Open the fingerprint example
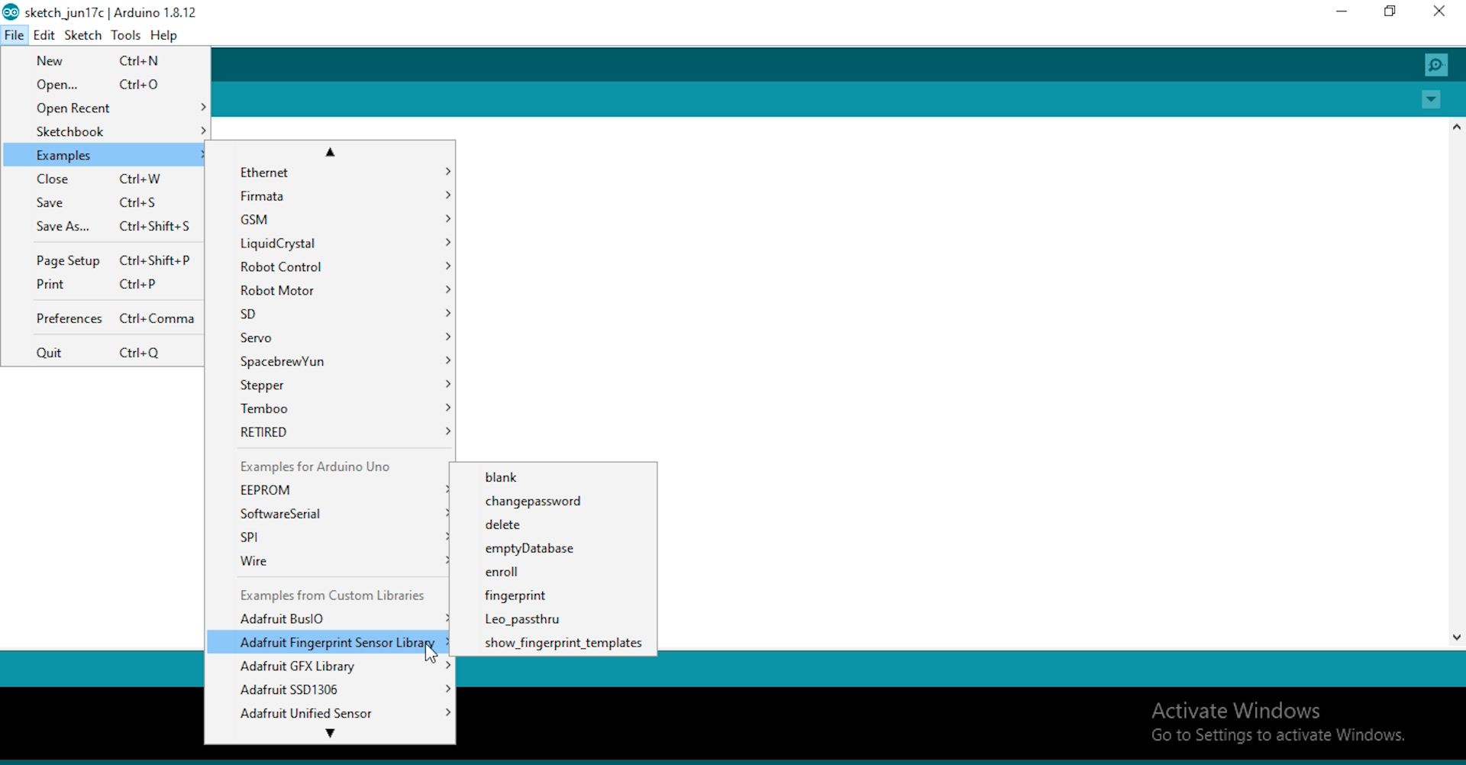This screenshot has height=765, width=1466. 515,596
